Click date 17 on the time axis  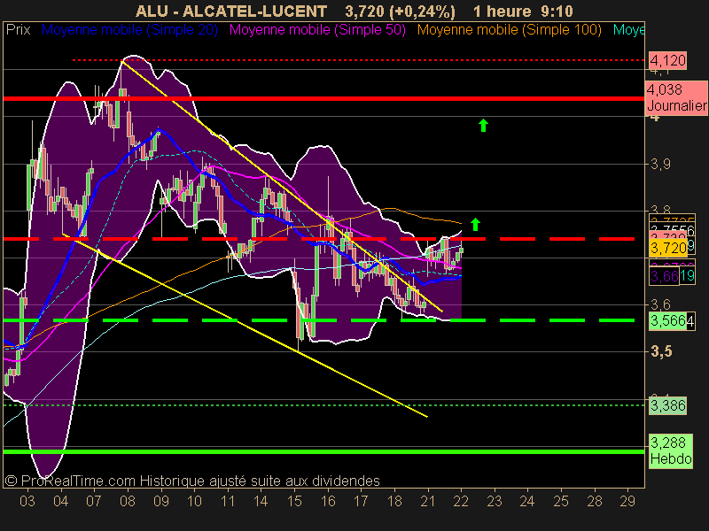pyautogui.click(x=361, y=501)
